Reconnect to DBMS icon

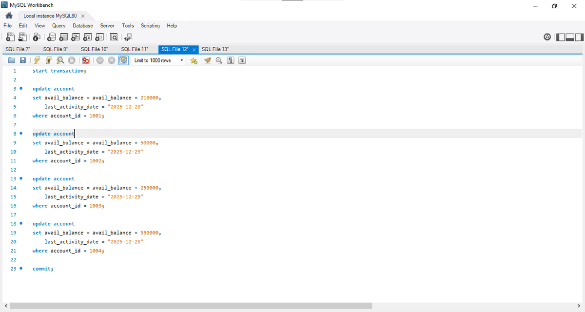128,37
